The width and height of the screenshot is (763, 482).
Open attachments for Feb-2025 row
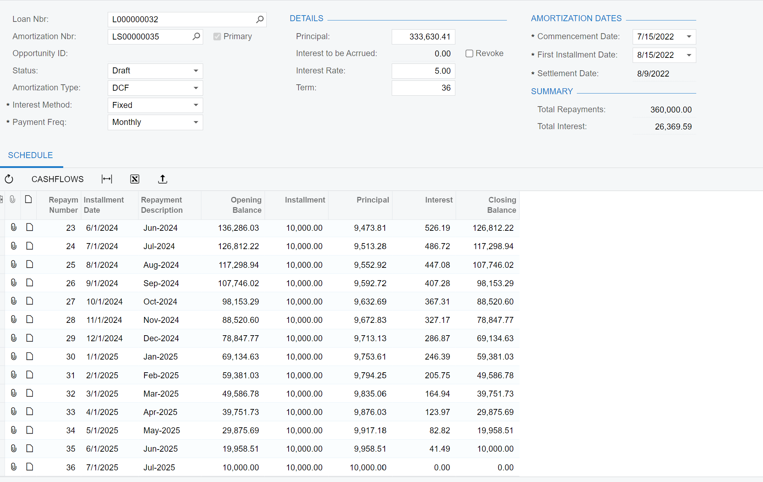(x=14, y=375)
